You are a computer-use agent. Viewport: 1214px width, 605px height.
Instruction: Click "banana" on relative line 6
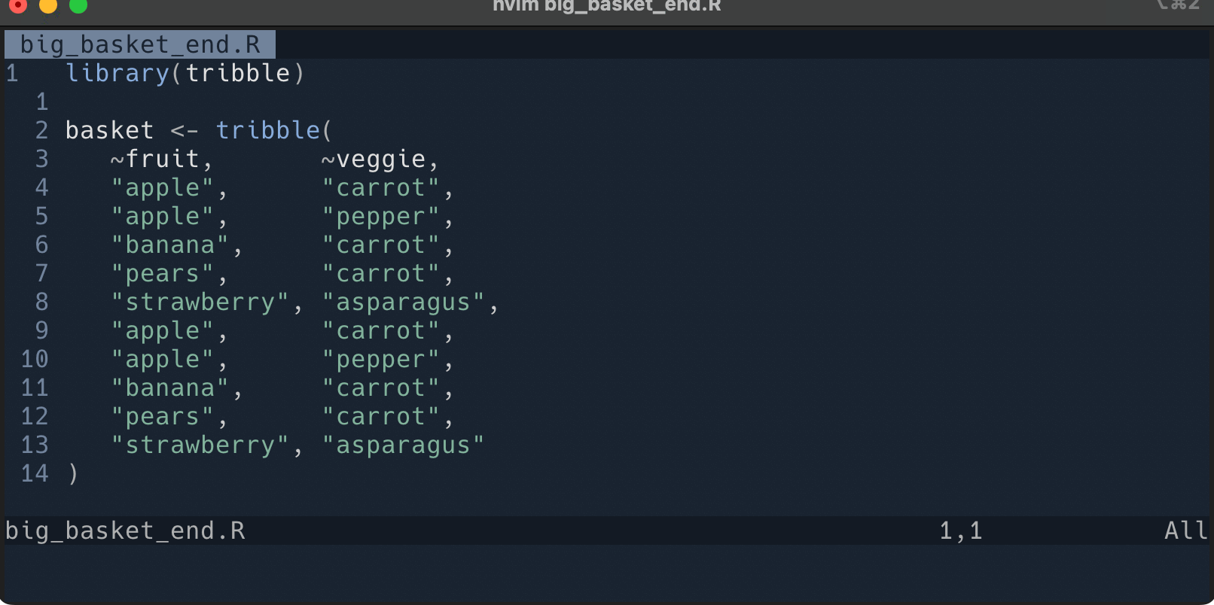(169, 245)
